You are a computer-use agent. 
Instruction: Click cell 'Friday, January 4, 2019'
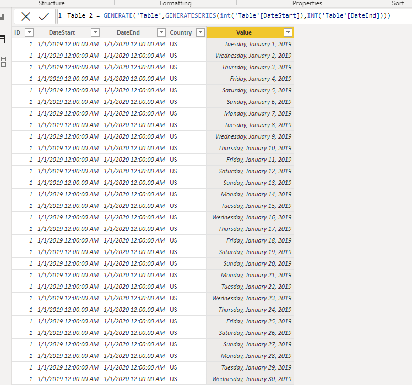pos(250,79)
